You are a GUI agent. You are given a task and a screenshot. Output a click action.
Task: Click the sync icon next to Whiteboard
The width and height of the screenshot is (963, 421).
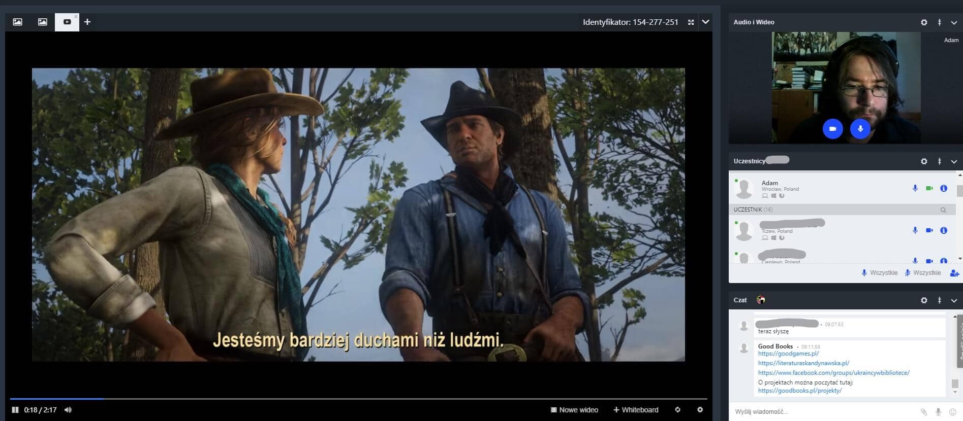[677, 409]
